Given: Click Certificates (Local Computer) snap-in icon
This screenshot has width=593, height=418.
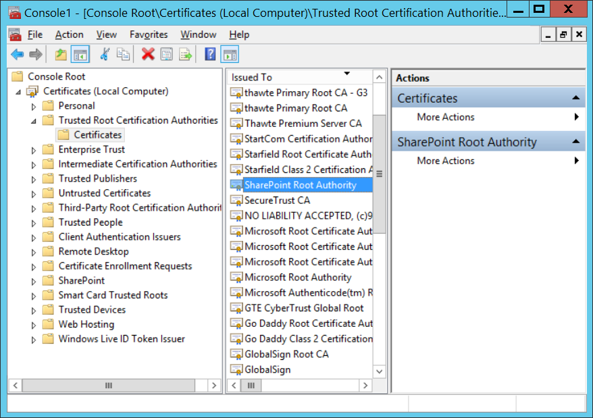Looking at the screenshot, I should coord(32,91).
